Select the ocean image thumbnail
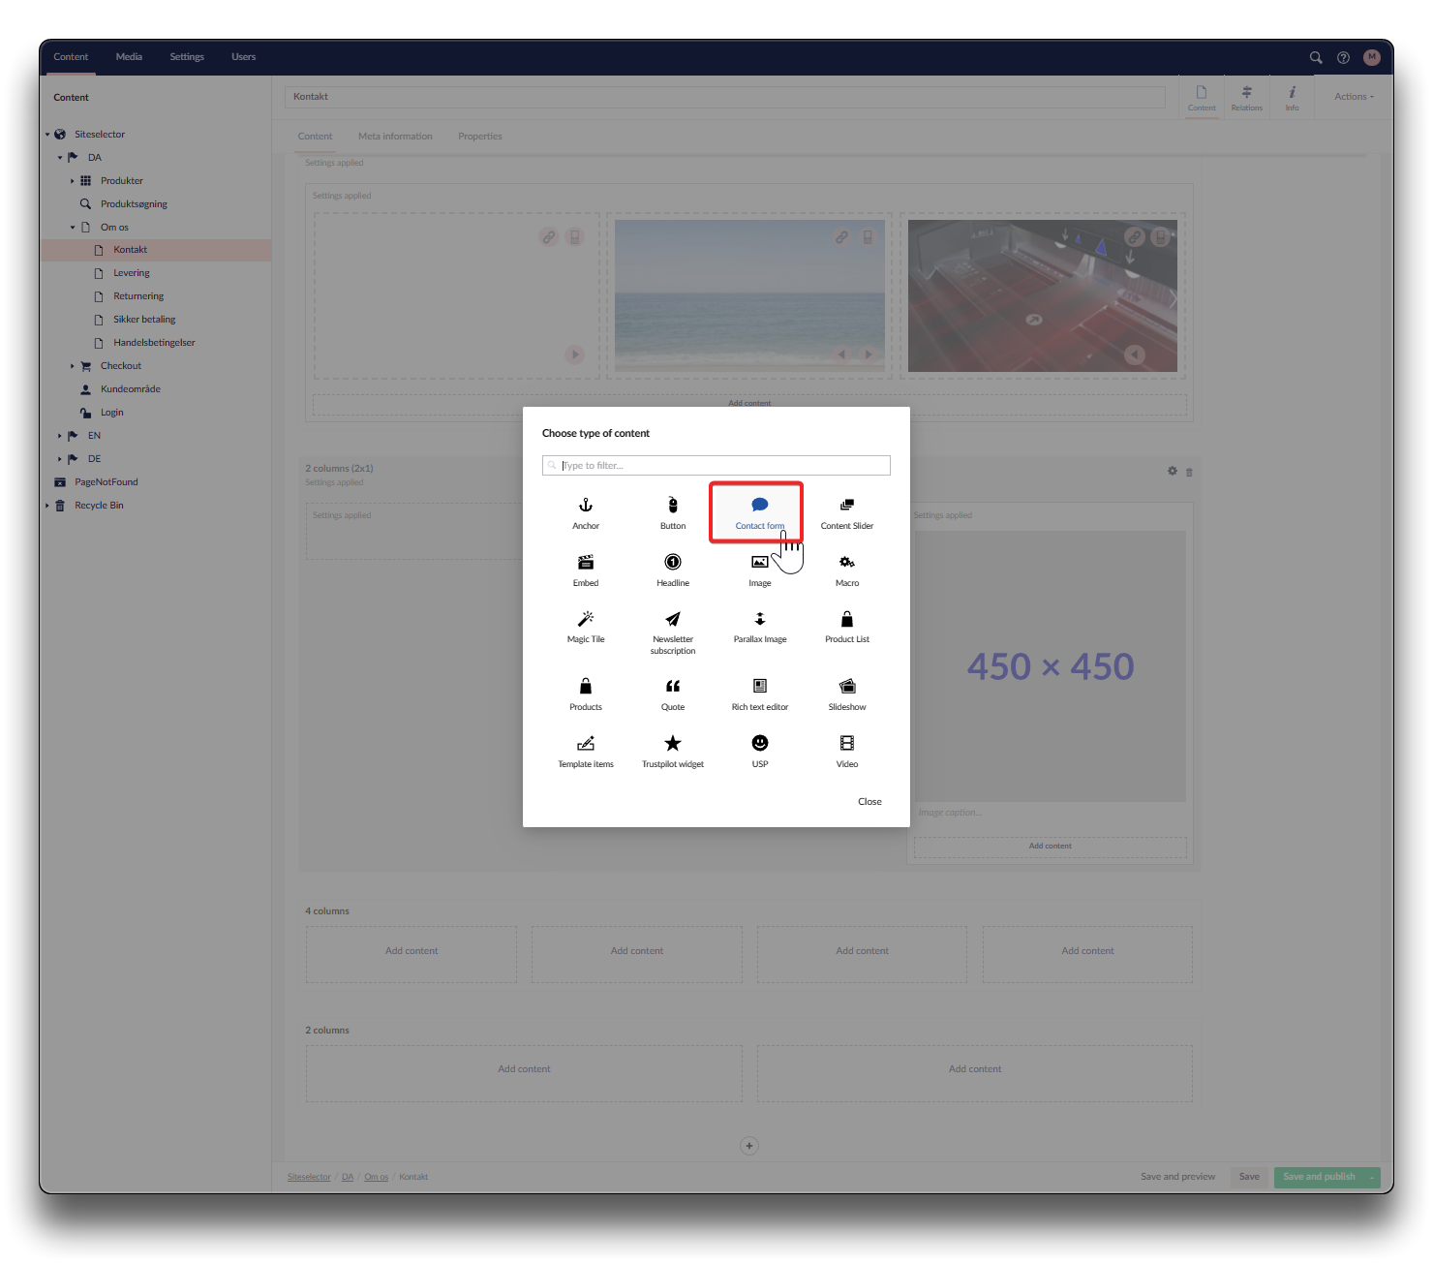 point(749,295)
